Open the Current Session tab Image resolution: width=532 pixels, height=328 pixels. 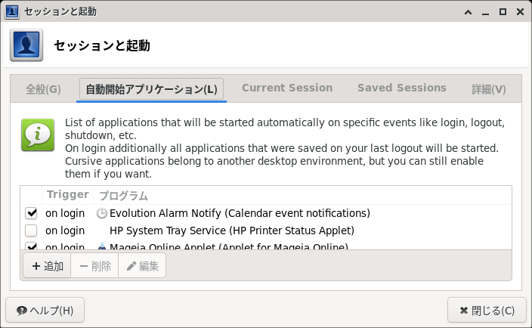[287, 88]
